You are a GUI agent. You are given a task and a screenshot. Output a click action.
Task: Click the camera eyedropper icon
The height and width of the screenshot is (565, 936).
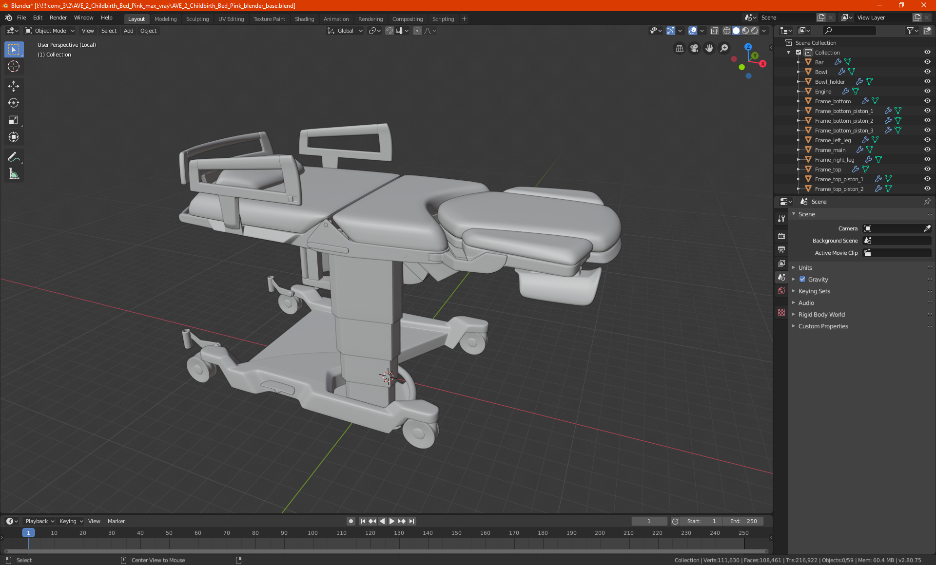pos(927,228)
